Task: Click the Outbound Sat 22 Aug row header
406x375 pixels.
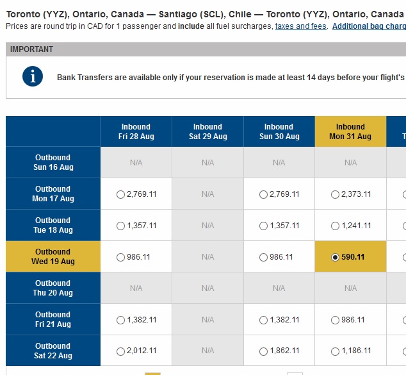Action: (x=53, y=351)
